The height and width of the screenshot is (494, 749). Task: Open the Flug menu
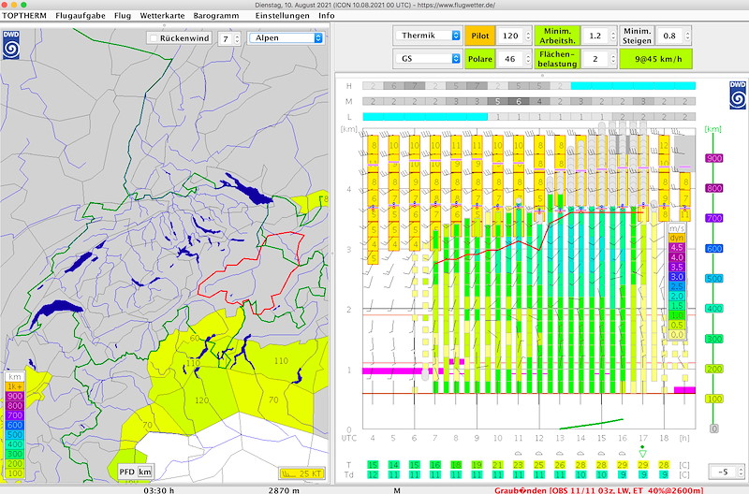(123, 15)
